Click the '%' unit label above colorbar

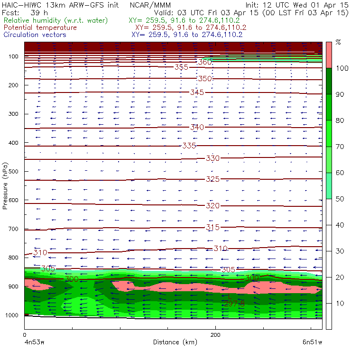tap(338, 42)
